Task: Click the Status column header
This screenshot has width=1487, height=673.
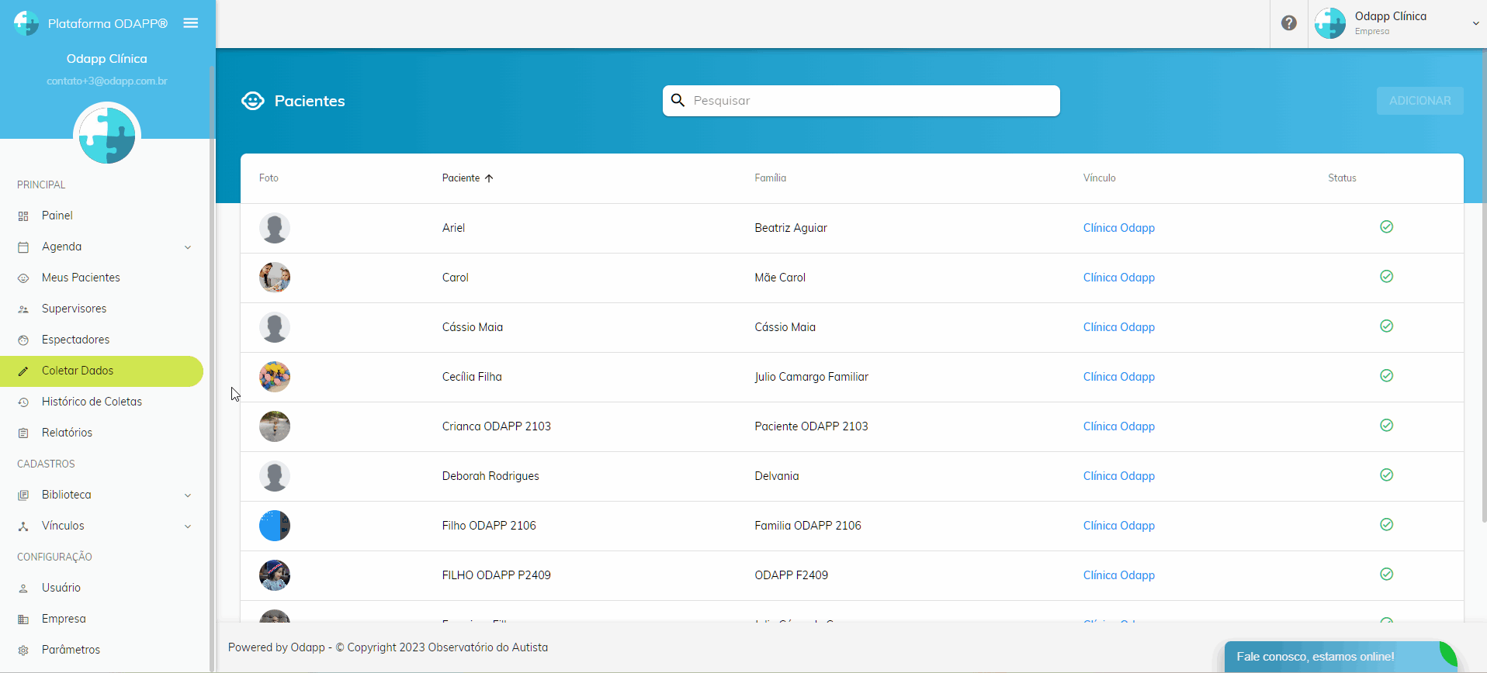Action: pos(1342,178)
